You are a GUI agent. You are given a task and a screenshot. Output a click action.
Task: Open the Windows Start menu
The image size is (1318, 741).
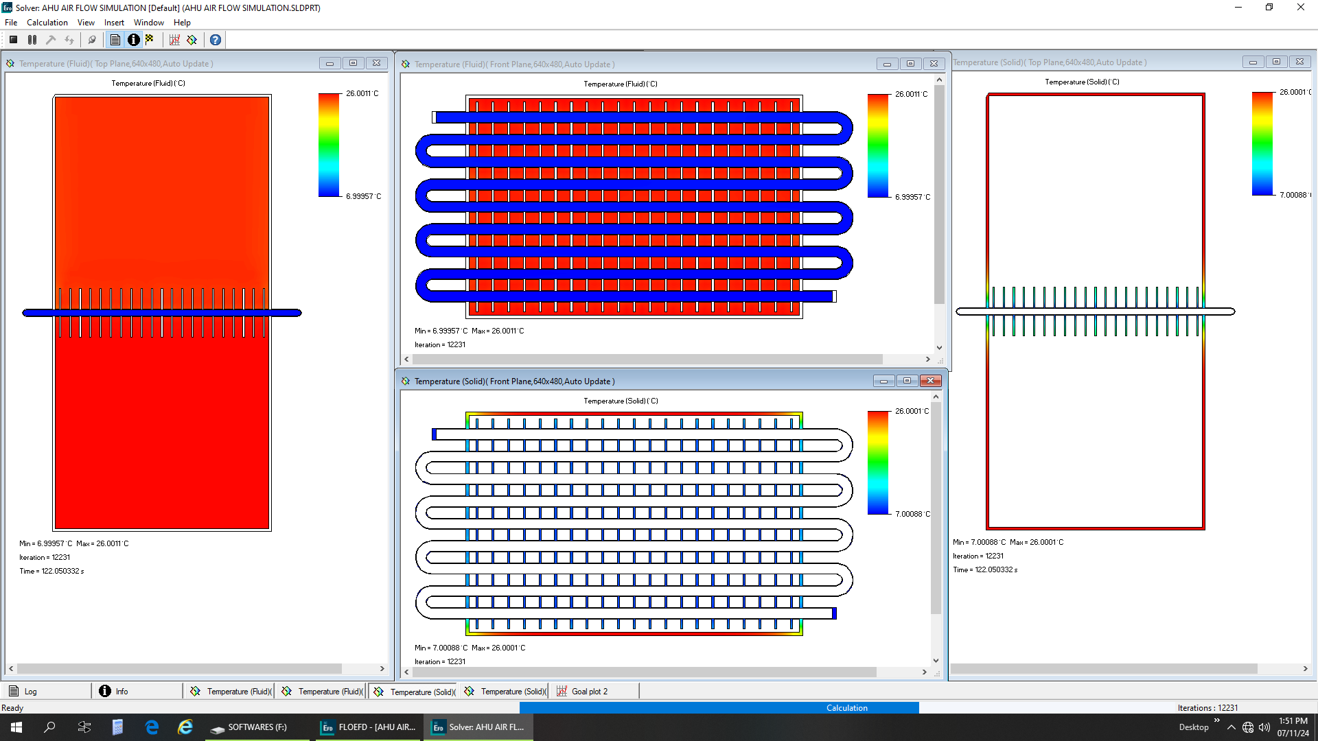point(16,727)
